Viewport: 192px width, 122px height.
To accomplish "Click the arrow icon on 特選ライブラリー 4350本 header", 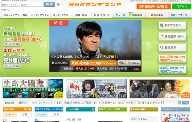I will click(x=61, y=110).
